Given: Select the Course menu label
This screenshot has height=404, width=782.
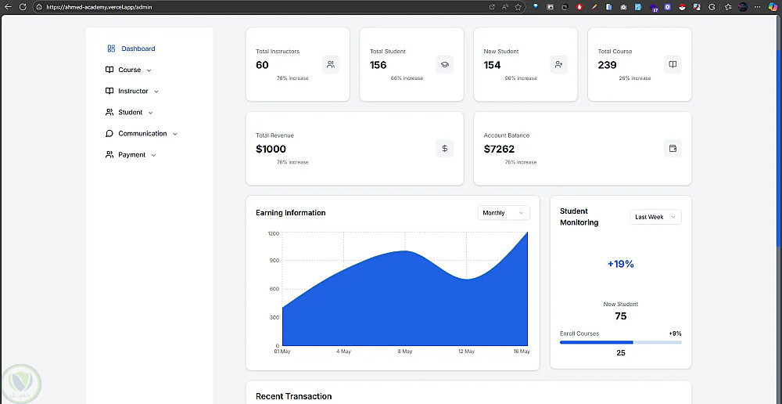Looking at the screenshot, I should point(130,70).
